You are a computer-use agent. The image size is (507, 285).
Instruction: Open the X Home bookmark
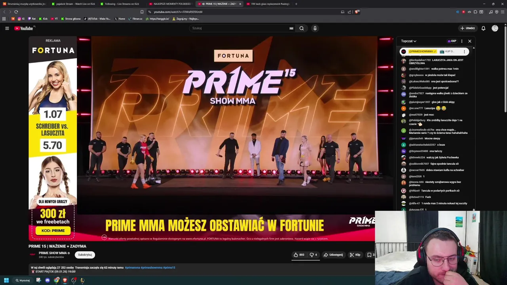(x=120, y=19)
